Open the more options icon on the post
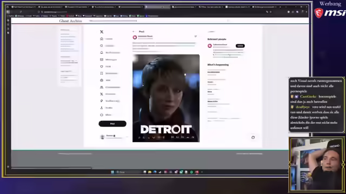 coord(196,36)
